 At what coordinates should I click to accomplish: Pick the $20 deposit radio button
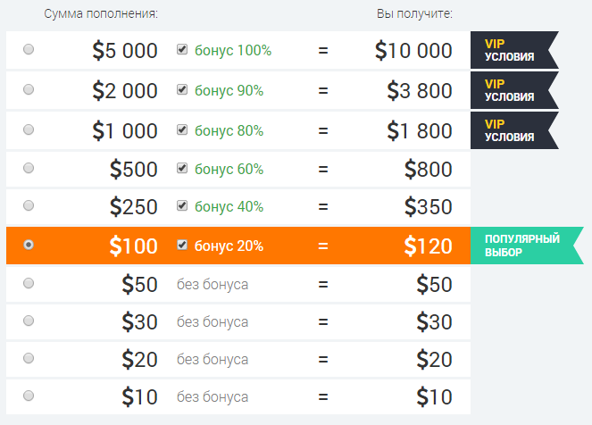pos(29,358)
